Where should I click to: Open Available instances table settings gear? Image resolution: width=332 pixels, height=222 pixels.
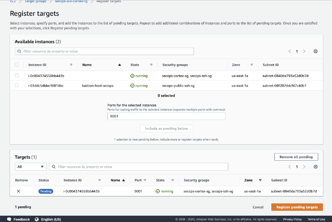(x=315, y=51)
